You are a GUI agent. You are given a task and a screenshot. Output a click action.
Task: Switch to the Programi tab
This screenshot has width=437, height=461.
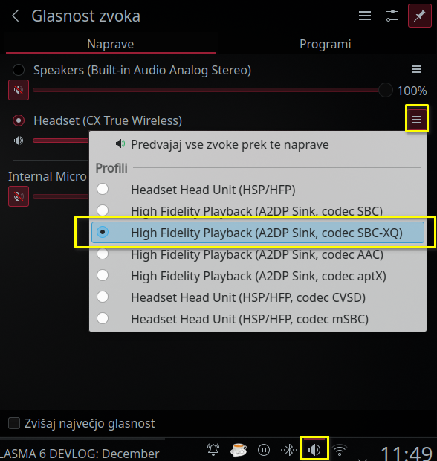point(326,44)
